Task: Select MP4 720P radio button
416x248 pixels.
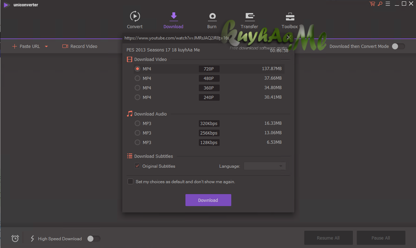Action: tap(137, 69)
